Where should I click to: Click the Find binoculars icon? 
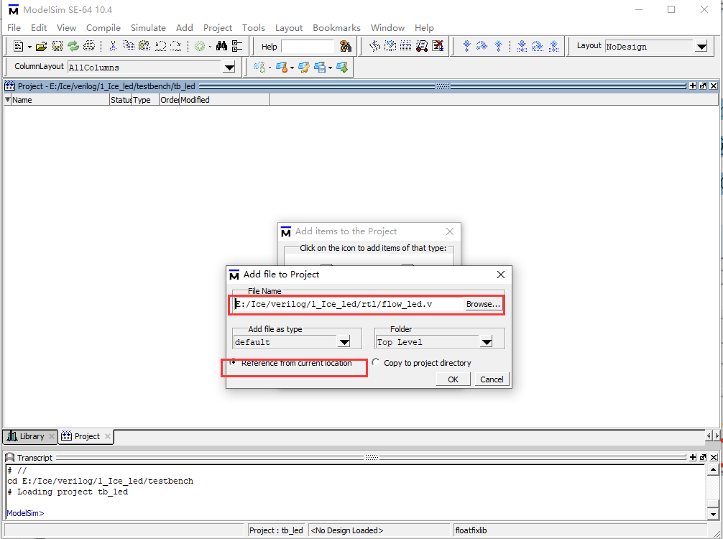[x=223, y=46]
